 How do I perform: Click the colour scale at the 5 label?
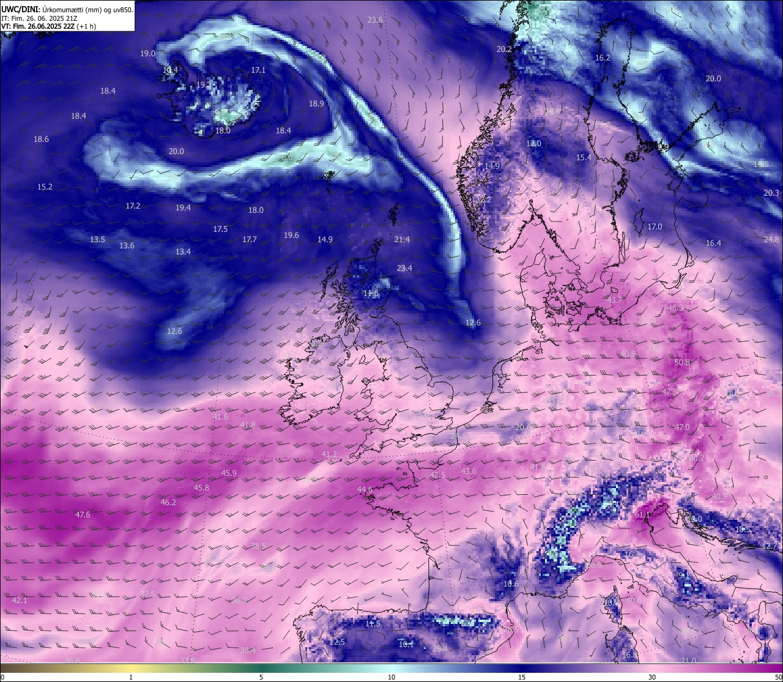point(261,677)
